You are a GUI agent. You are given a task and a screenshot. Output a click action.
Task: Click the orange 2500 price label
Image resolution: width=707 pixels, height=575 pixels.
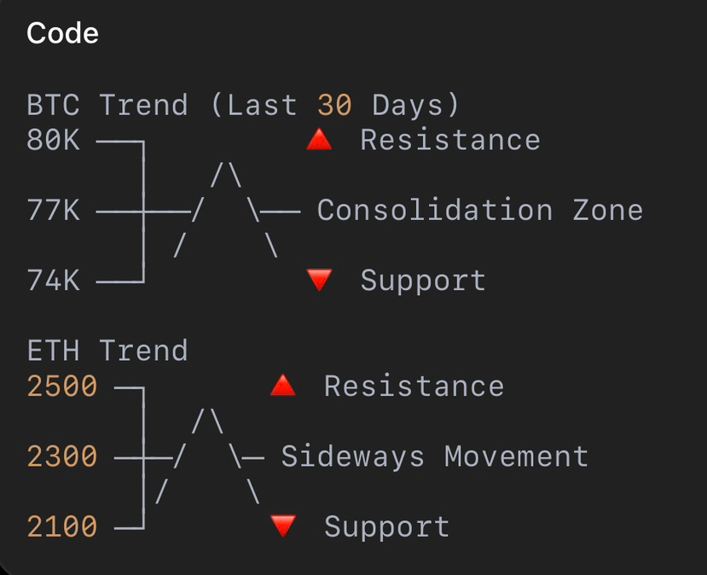click(x=62, y=386)
